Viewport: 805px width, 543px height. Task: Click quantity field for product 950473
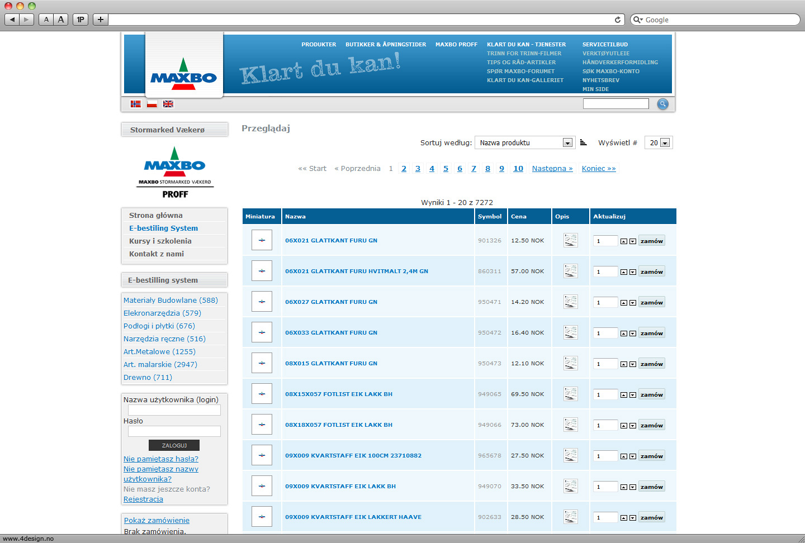605,364
